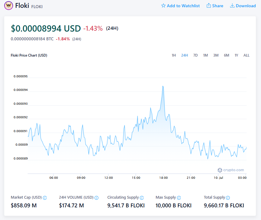Screen dimensions: 261x220
Task: Click the 21:00 x-axis time label
Action: pyautogui.click(x=191, y=178)
